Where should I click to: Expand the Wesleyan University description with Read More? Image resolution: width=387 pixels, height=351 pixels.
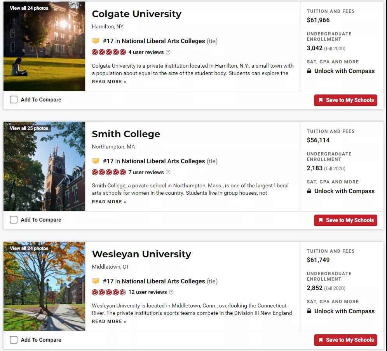point(109,321)
